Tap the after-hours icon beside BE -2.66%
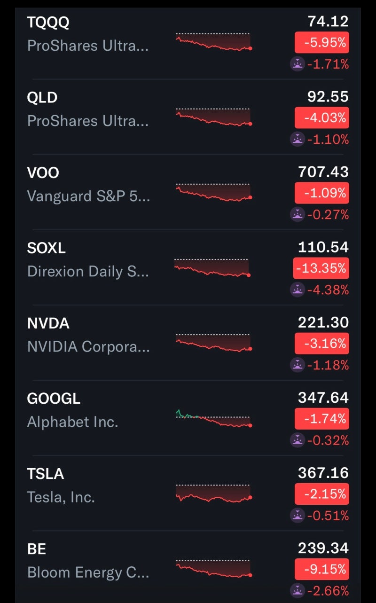This screenshot has height=603, width=376. point(298,591)
